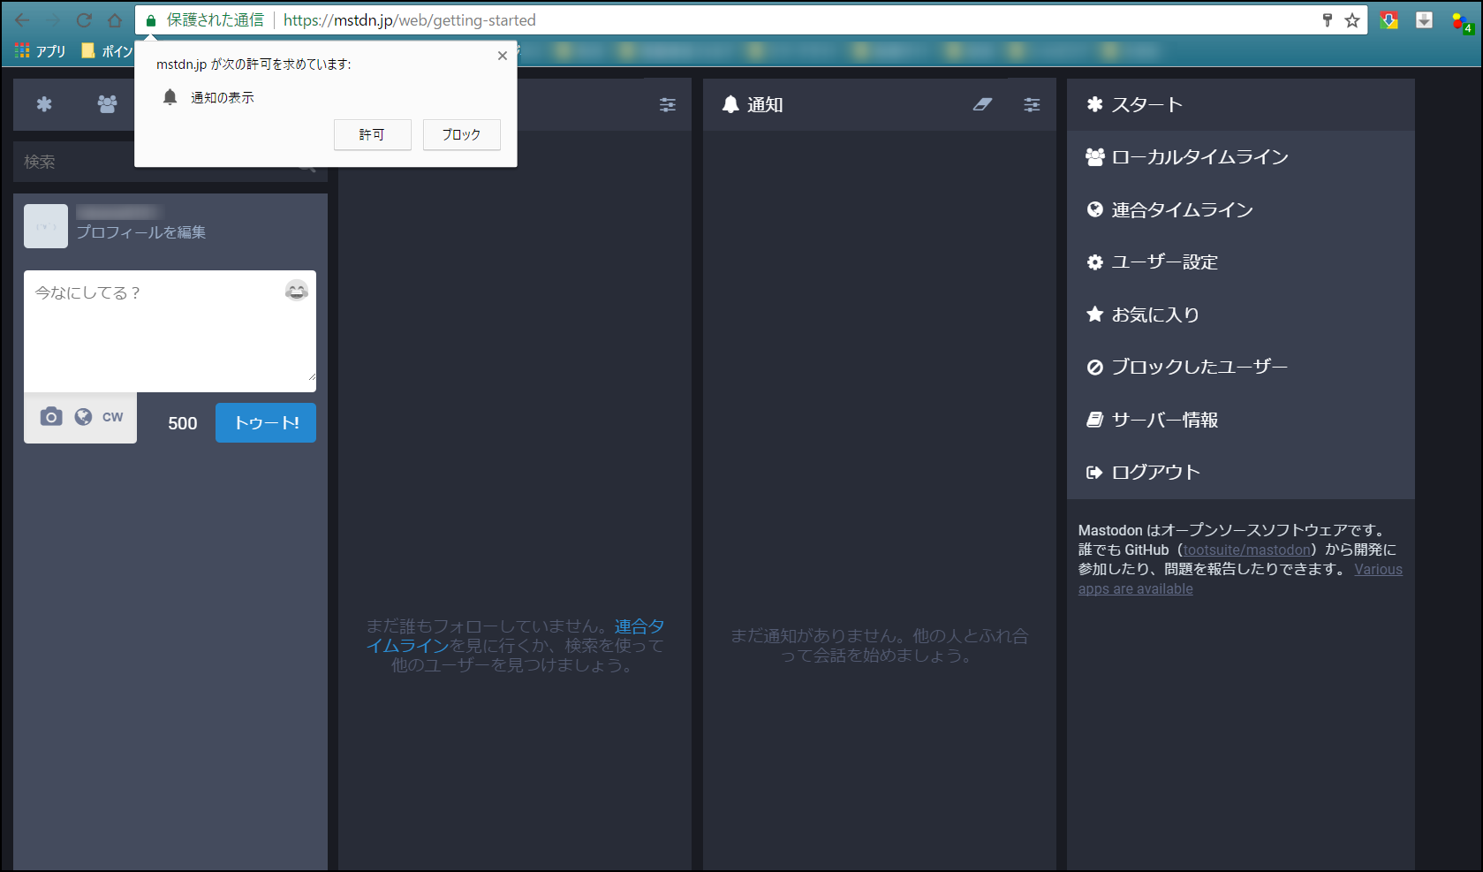
Task: Open the emoji picker in compose box
Action: click(297, 291)
